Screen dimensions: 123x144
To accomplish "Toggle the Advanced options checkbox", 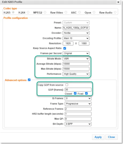I will 29,80.
